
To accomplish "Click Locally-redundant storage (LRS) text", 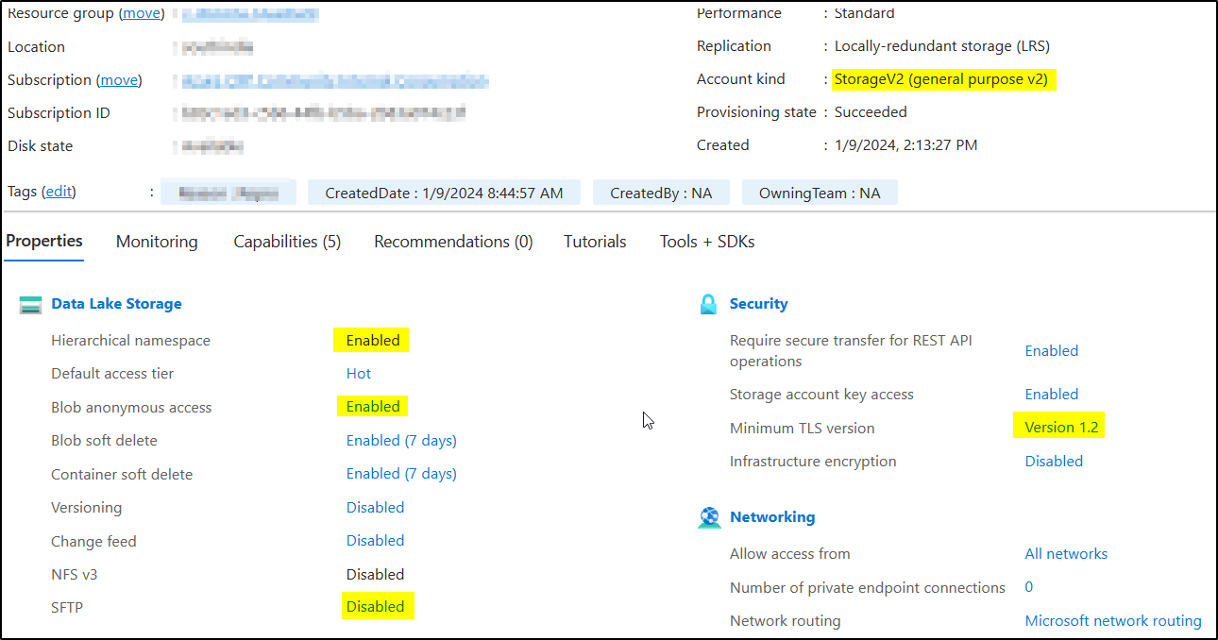I will pyautogui.click(x=942, y=46).
